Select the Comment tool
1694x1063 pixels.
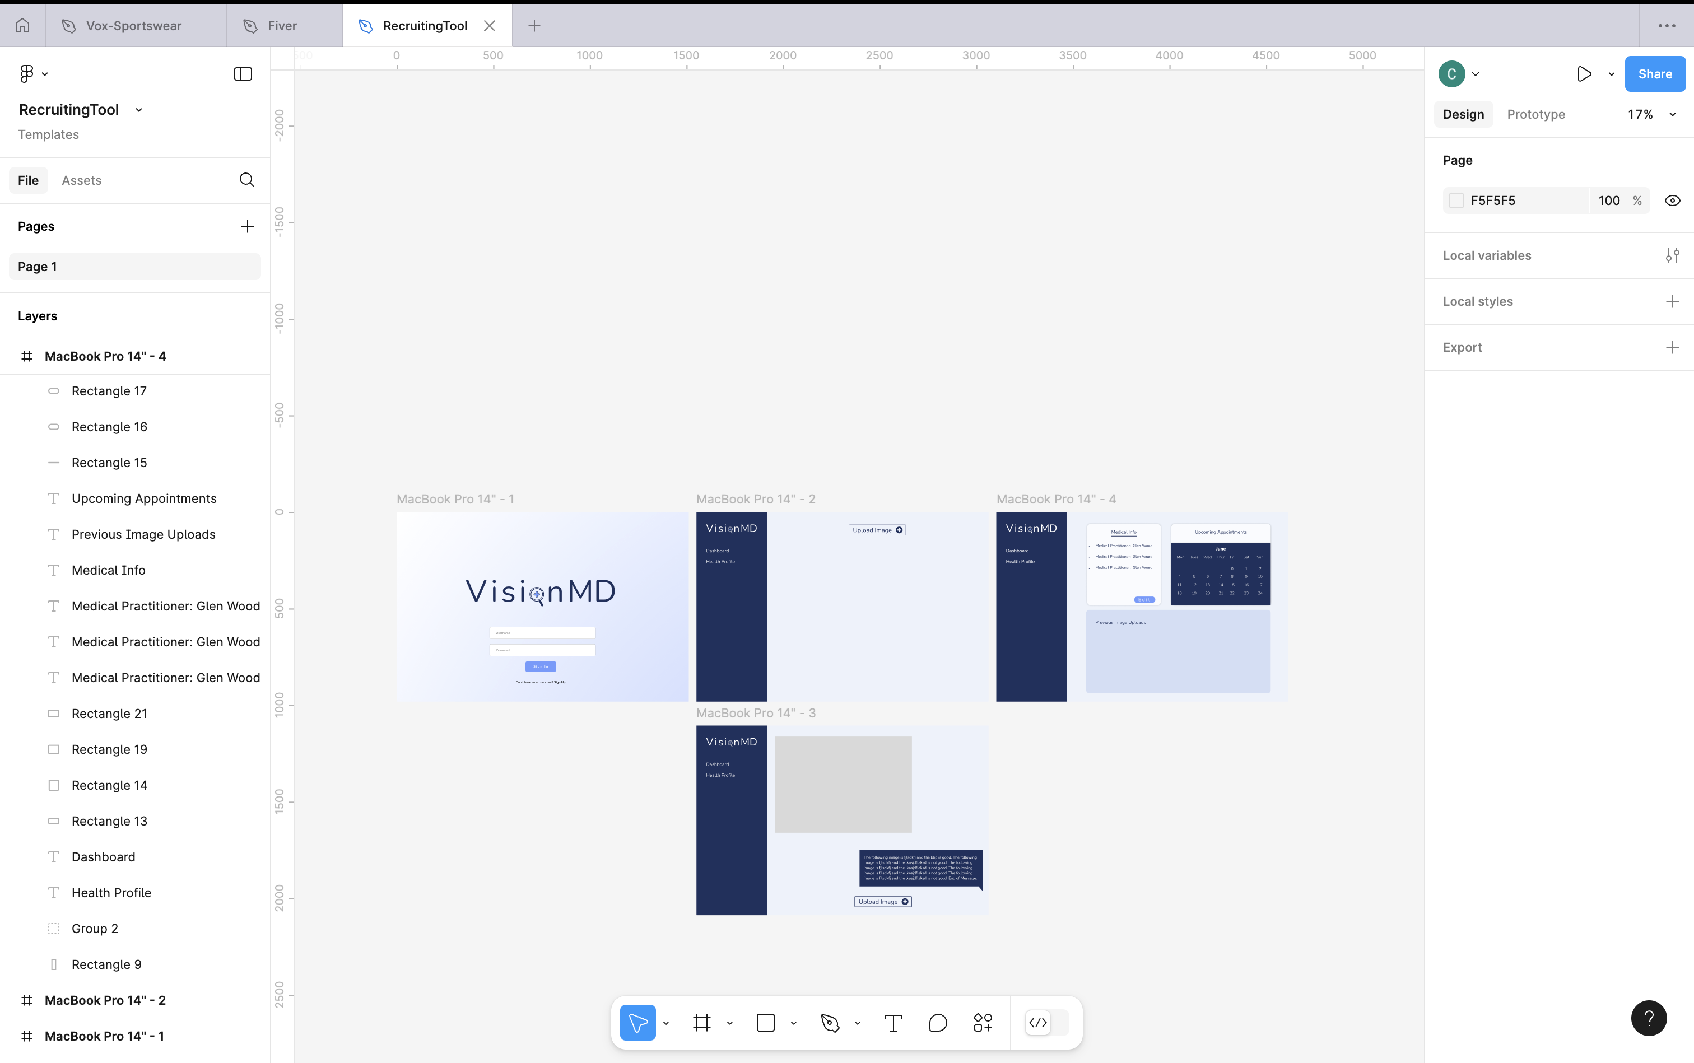pyautogui.click(x=938, y=1023)
